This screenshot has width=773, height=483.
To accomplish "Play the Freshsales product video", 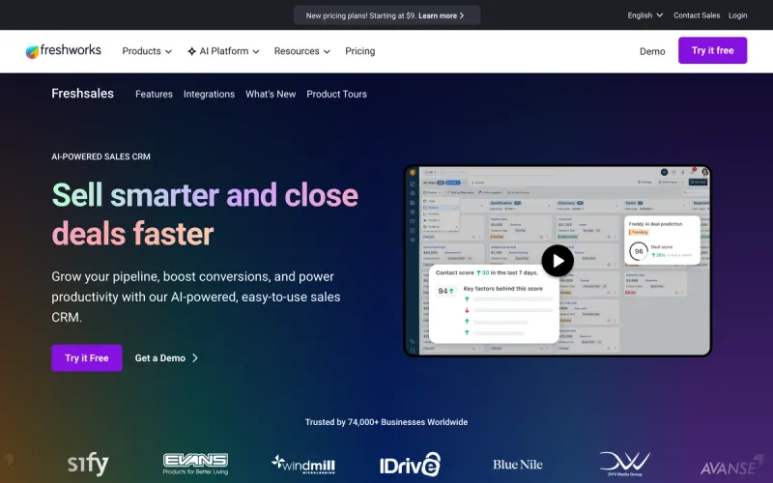I will pos(558,261).
